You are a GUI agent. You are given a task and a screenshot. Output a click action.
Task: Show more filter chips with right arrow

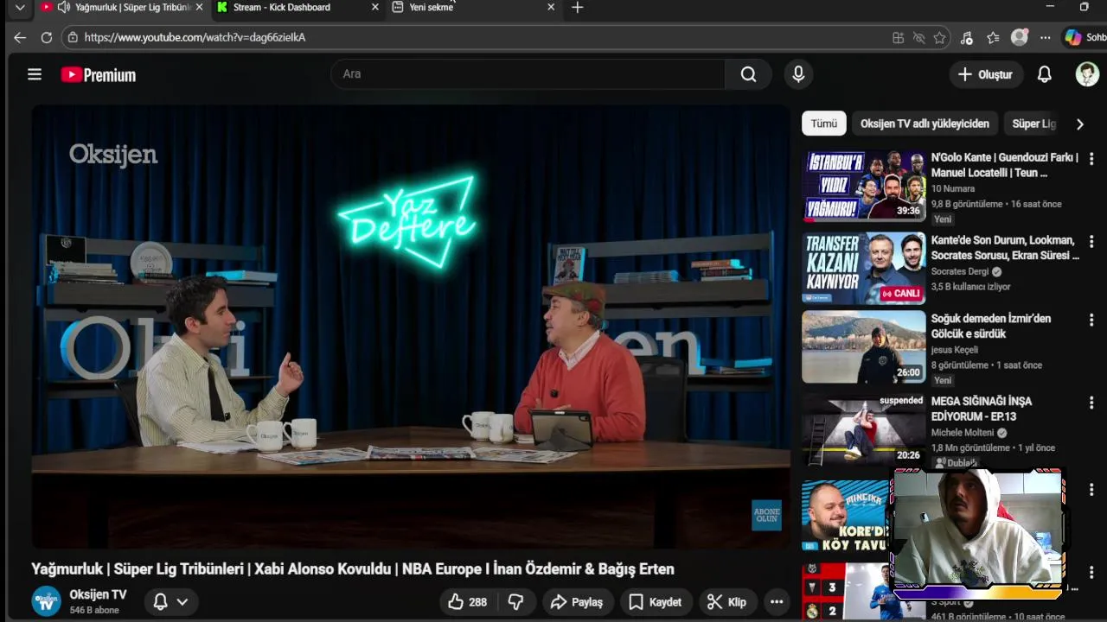point(1079,124)
